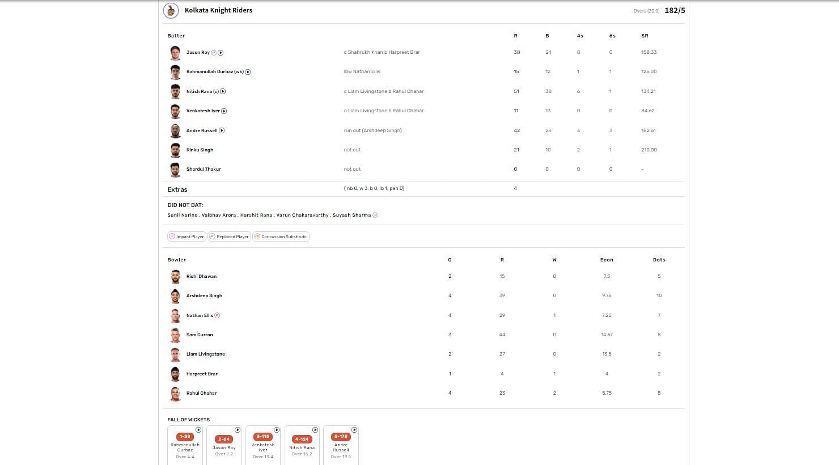Open the 3-115 Venkatesh Iyer wicket card
This screenshot has height=465, width=839.
pos(263,446)
